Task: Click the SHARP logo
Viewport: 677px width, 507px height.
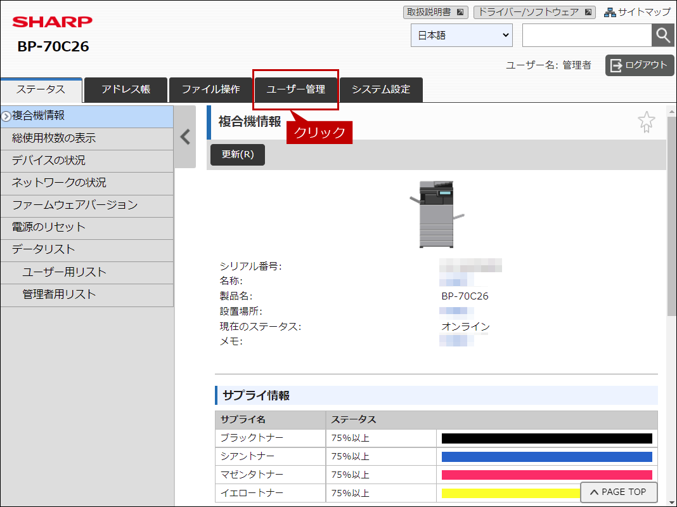Action: (52, 22)
